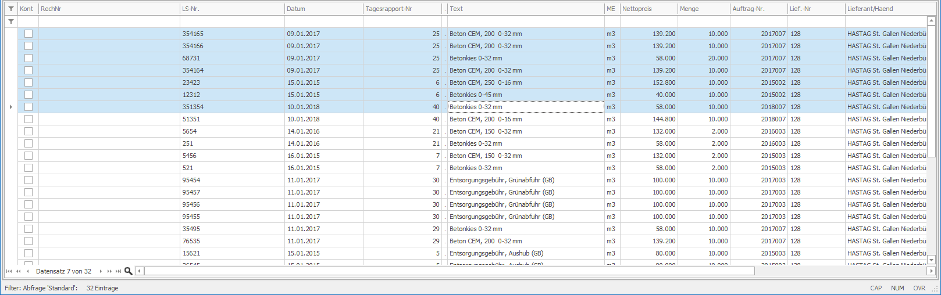Sort by Tagesrapport-Nr column header
This screenshot has height=295, width=941.
[x=402, y=9]
